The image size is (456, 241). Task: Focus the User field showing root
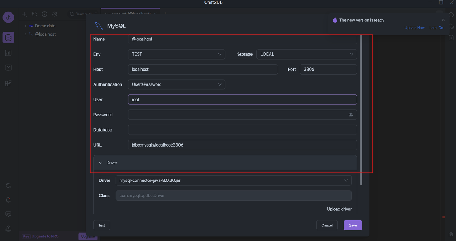tap(242, 99)
